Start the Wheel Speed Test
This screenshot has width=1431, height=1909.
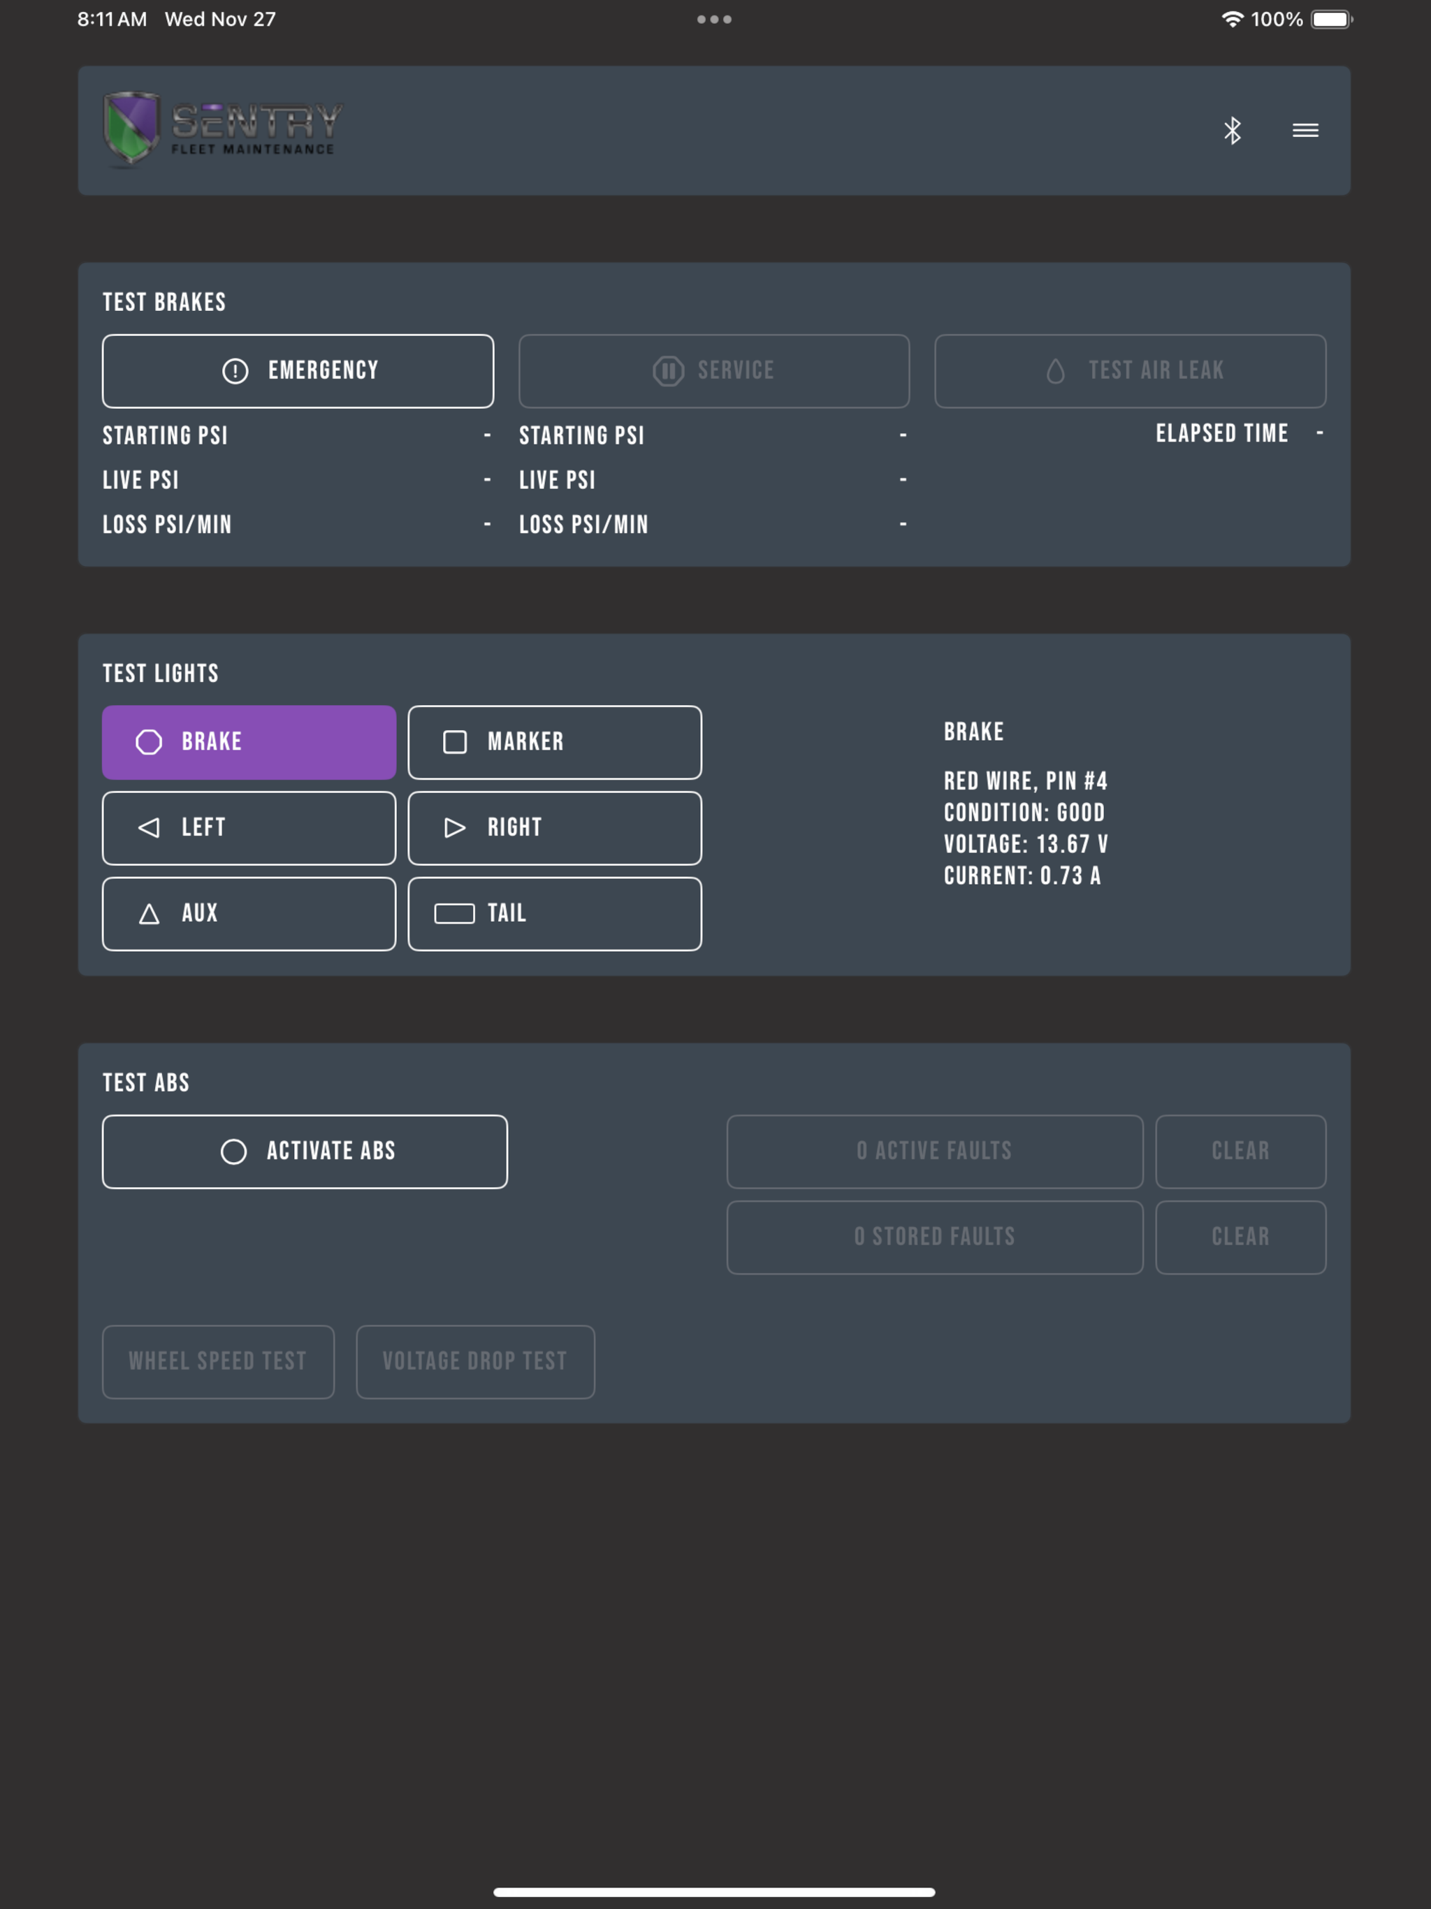[219, 1362]
